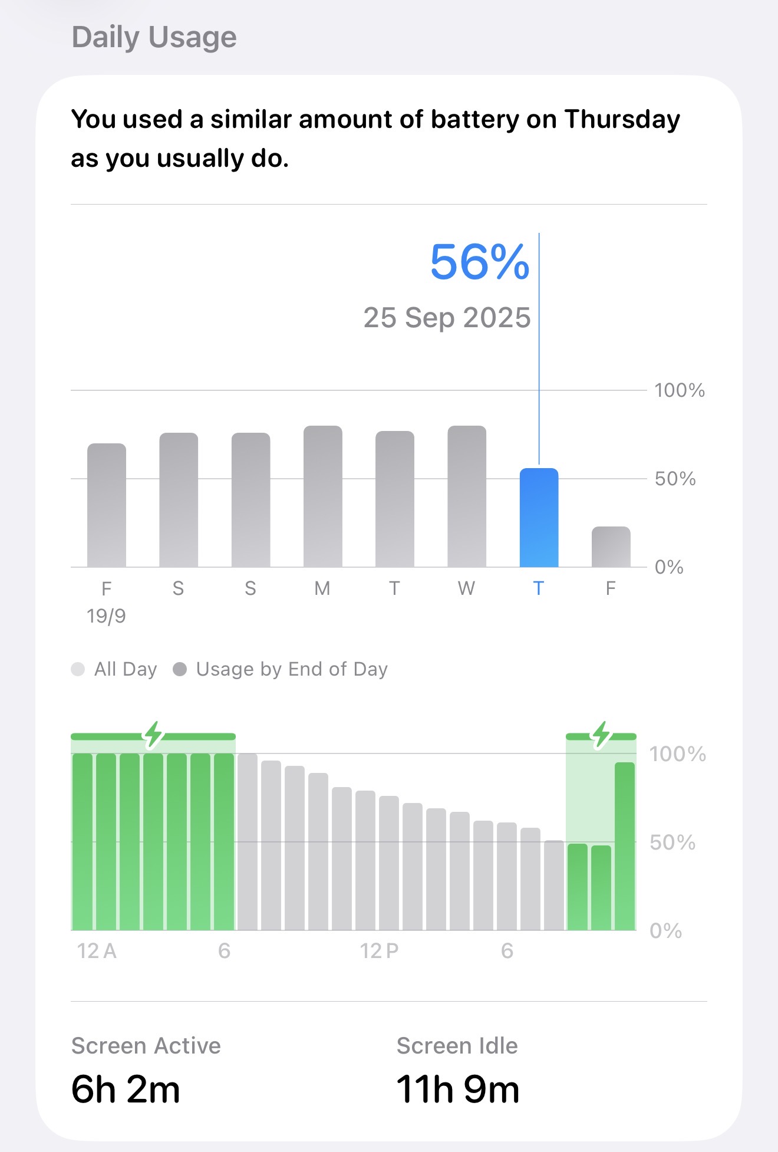Tap the Screen Idle 11h 9m value
The image size is (778, 1152).
click(x=458, y=1089)
